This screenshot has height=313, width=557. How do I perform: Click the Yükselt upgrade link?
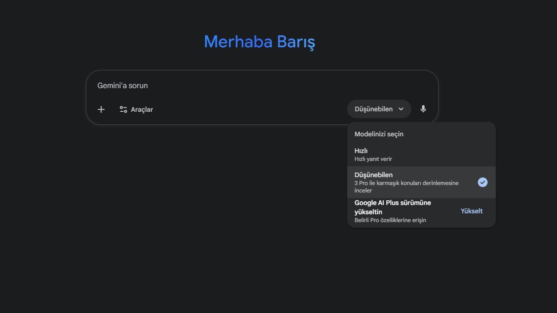tap(472, 211)
